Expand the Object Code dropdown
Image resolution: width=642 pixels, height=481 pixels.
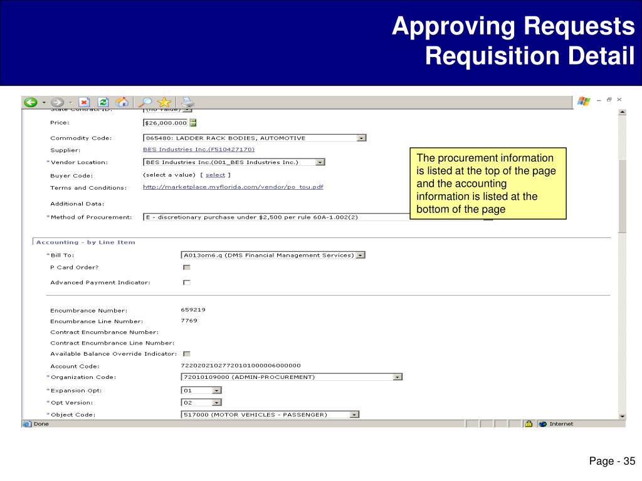[x=355, y=415]
